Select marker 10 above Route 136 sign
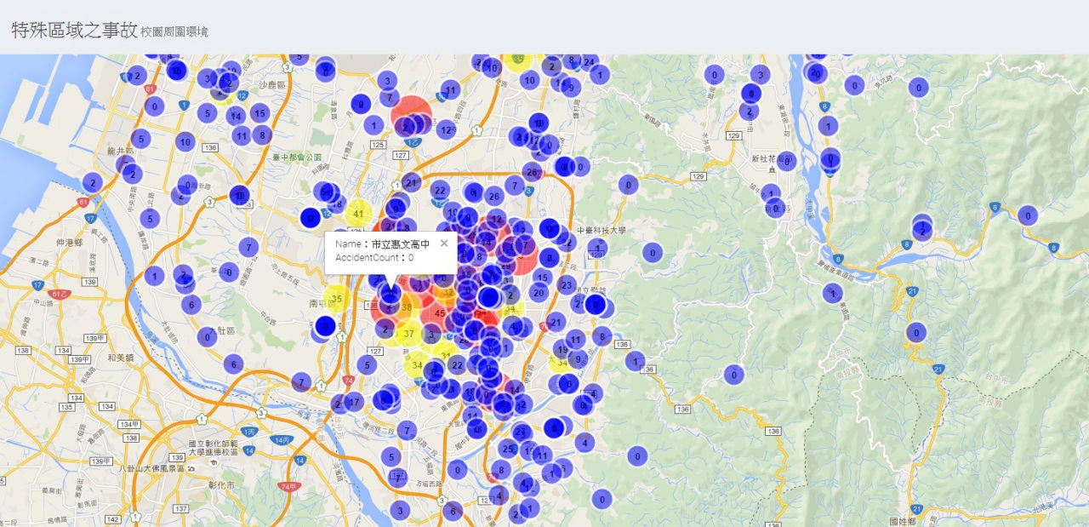Image resolution: width=1089 pixels, height=527 pixels. (185, 141)
